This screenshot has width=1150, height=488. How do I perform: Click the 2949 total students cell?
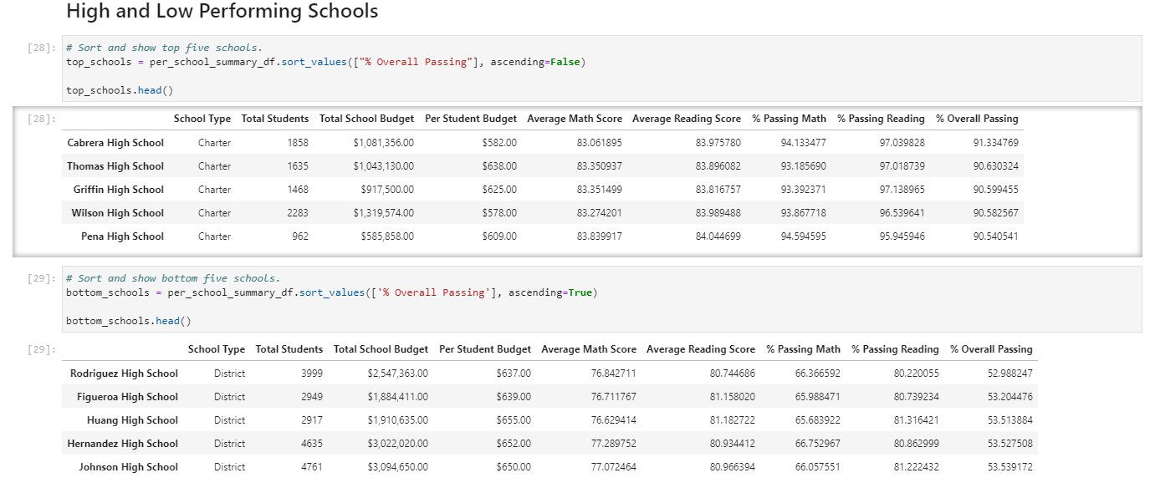tap(312, 397)
